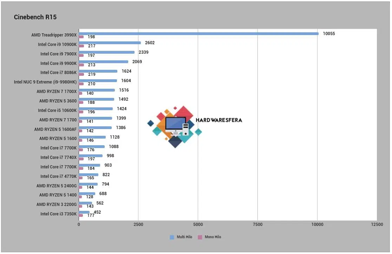Select the 'AMD RYZEN 5 2400G' label

pyautogui.click(x=57, y=186)
